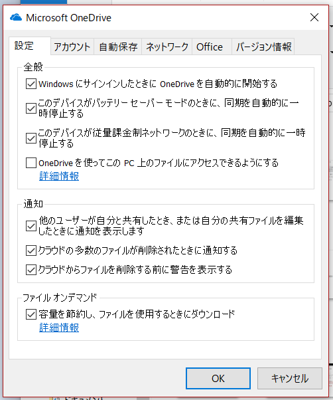Viewport: 333px width, 400px height.
Task: Click the 通知 group heading
Action: (x=33, y=204)
